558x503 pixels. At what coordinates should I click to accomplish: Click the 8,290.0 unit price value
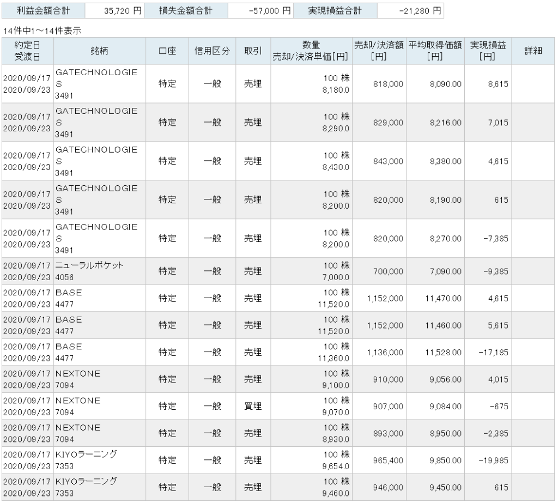[x=336, y=129]
